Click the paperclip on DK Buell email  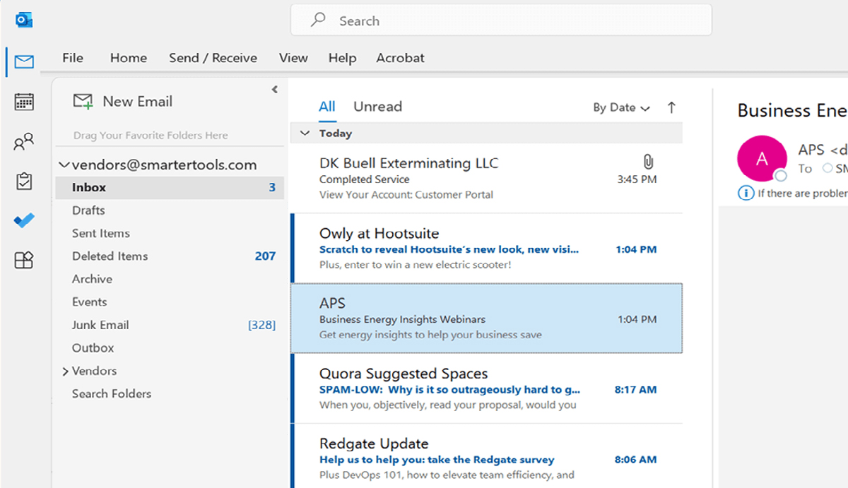pos(648,161)
